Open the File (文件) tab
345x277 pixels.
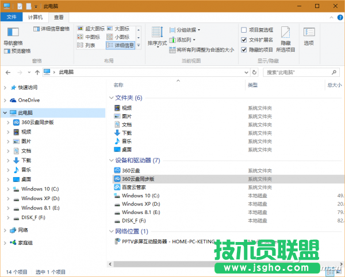11,17
